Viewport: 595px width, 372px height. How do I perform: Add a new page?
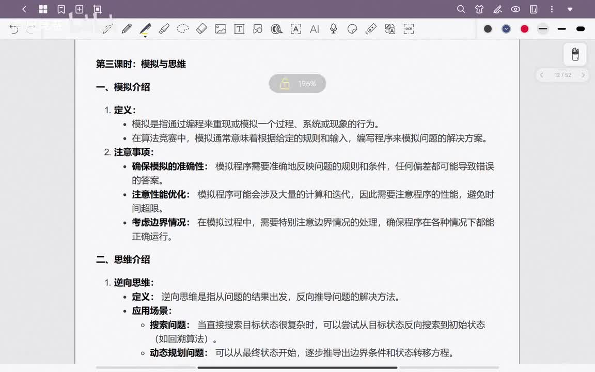(80, 9)
